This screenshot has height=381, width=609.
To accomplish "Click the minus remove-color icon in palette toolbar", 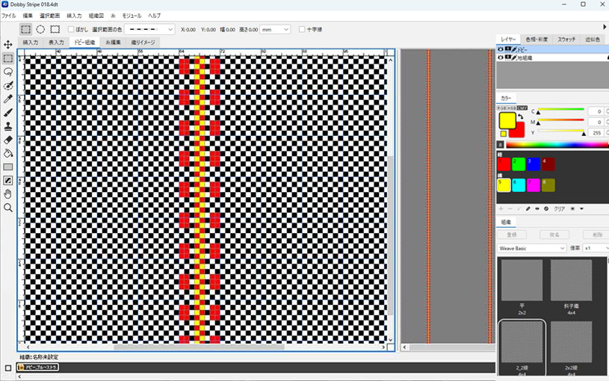I will (x=510, y=209).
